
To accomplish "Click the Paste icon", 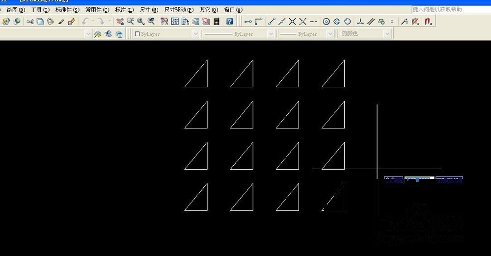I will pos(51,21).
